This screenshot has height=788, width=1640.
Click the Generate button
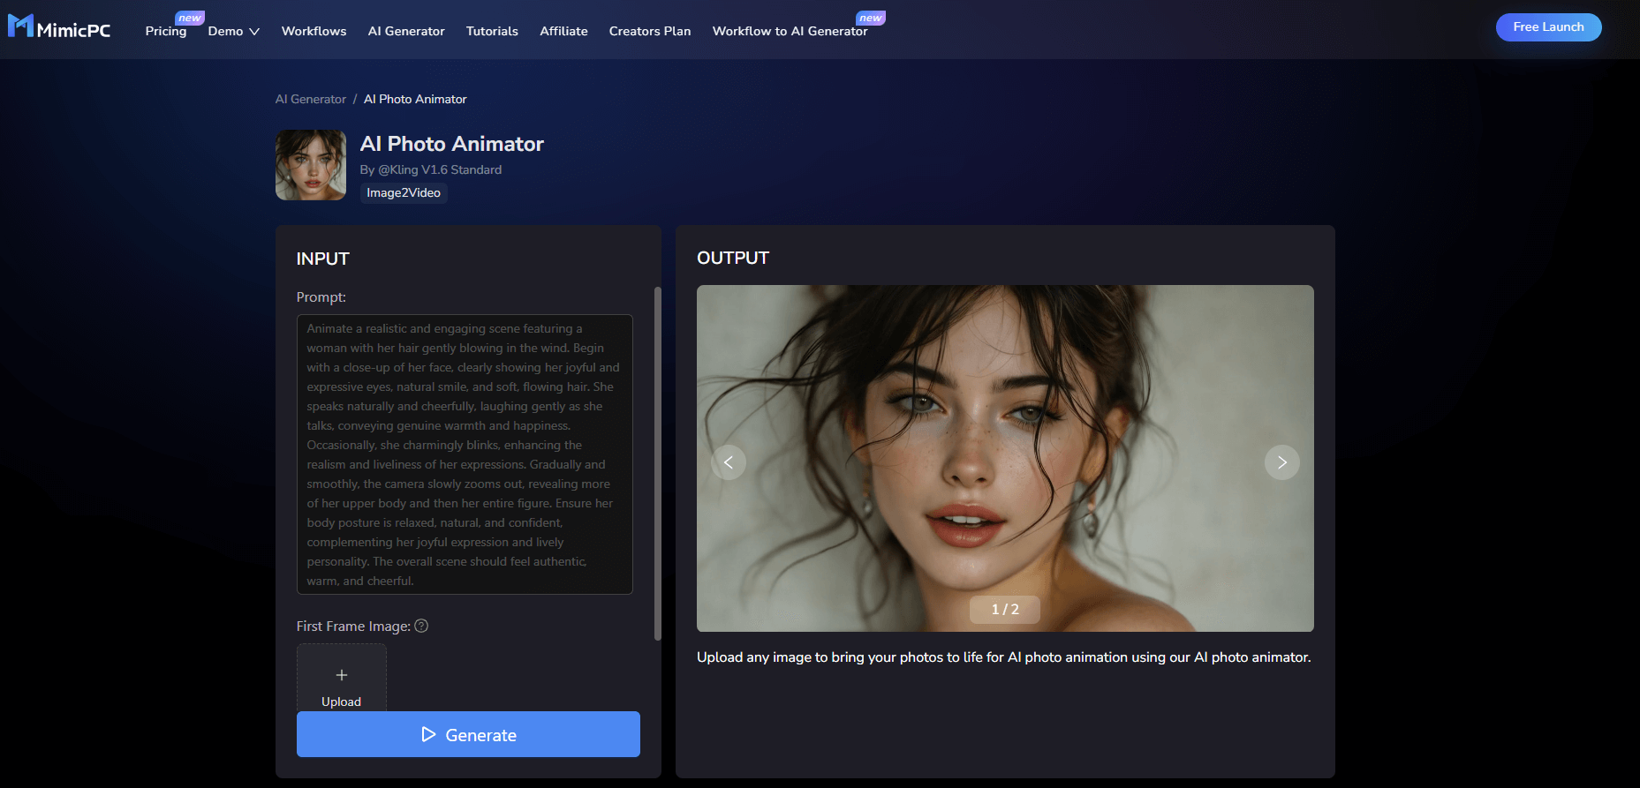pos(468,734)
